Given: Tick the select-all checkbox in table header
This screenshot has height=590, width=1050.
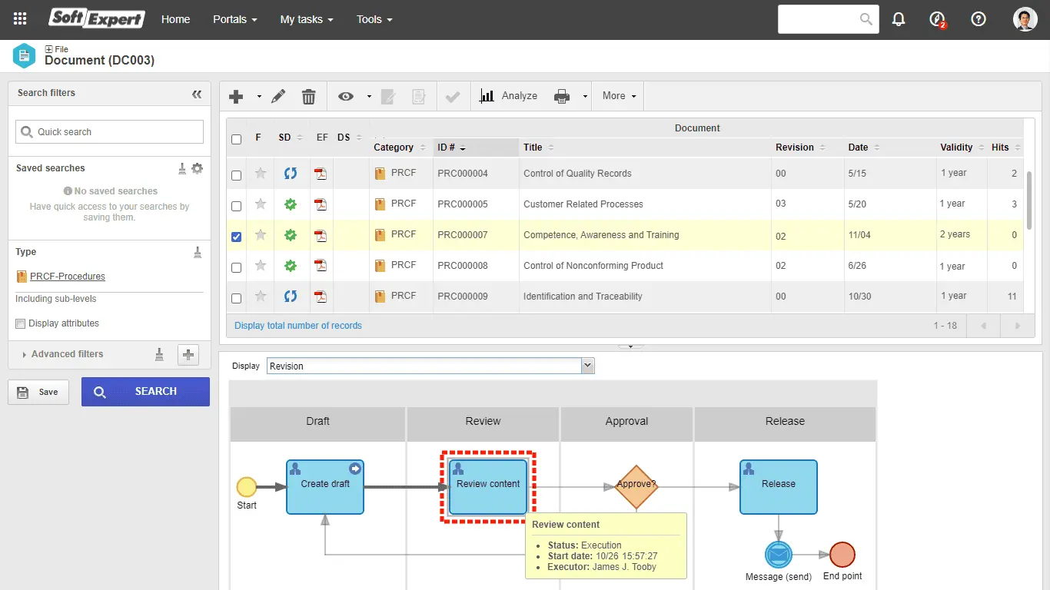Looking at the screenshot, I should (x=236, y=139).
